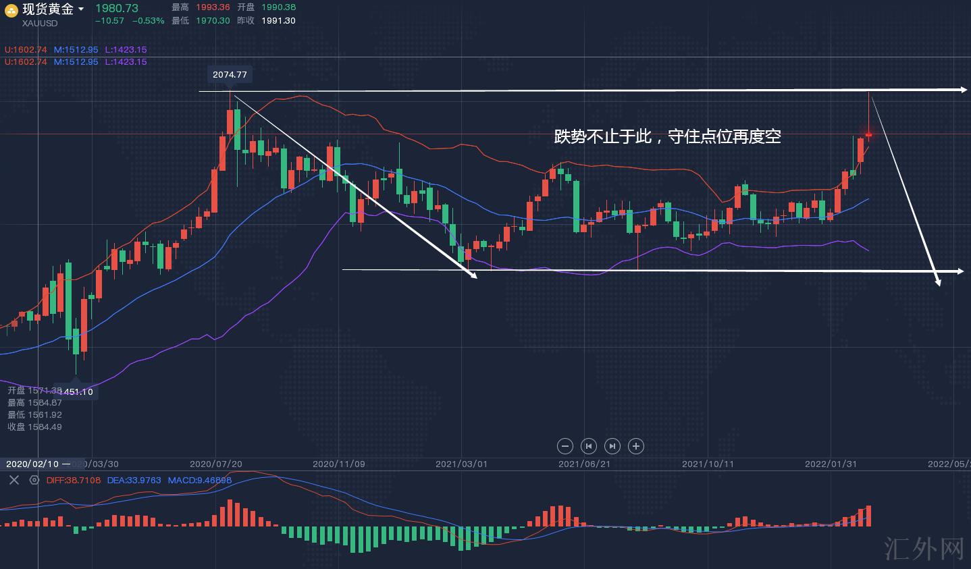Click the MACD:9.46898 value label

(200, 480)
